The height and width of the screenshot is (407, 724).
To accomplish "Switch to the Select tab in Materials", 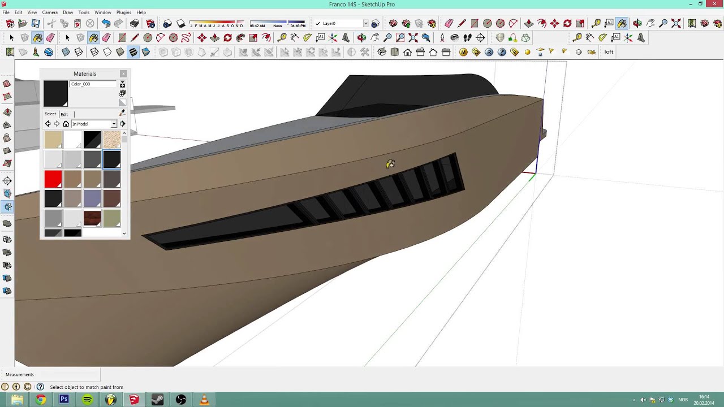I will [x=50, y=114].
